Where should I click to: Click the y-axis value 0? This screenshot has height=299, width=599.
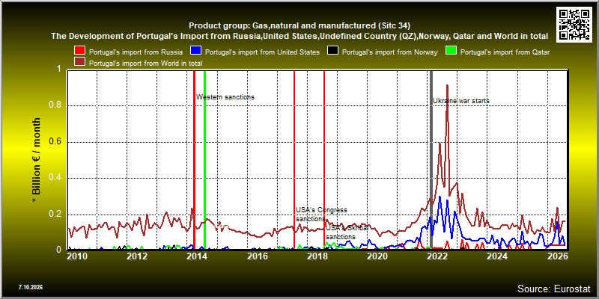tap(58, 250)
